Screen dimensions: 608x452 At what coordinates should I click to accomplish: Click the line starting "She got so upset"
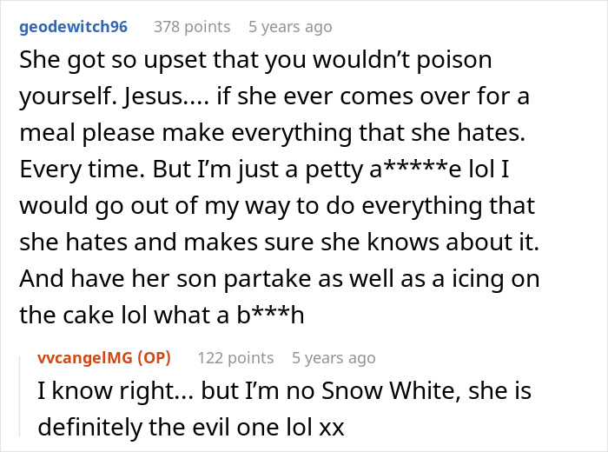tap(255, 61)
